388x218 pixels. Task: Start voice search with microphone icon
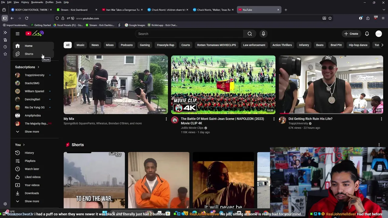point(263,34)
